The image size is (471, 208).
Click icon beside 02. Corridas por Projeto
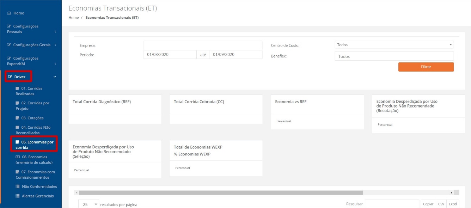(x=18, y=103)
